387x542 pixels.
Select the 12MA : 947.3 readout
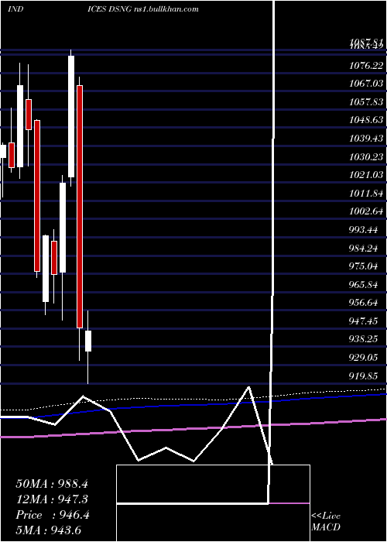[52, 499]
